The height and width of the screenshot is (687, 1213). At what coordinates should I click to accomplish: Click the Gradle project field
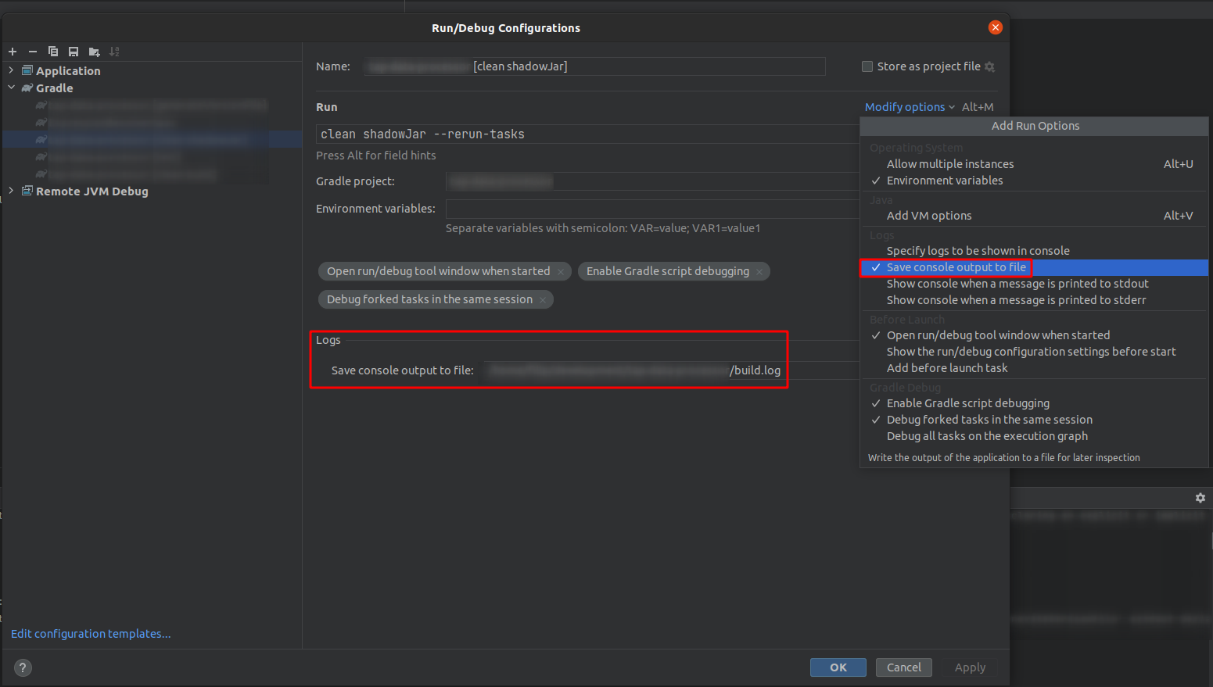coord(652,181)
